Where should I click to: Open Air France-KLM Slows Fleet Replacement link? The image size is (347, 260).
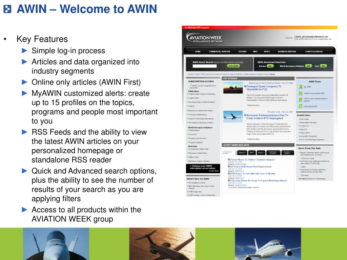[x=251, y=167]
